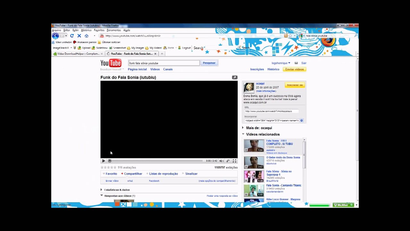The height and width of the screenshot is (231, 410).
Task: Click the Pesquisar button
Action: (x=209, y=63)
